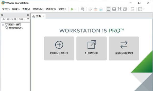Click the Send Ctrl+Alt+Del toolbar icon

83,9
